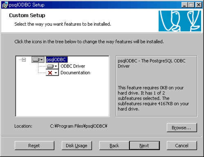Image resolution: width=204 pixels, height=157 pixels.
Task: Open the Disk Usage dialog
Action: tap(77, 146)
